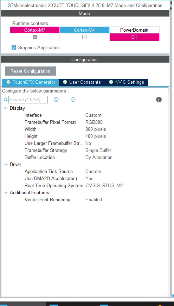Switch to TouchGFX Generator tab
The height and width of the screenshot is (306, 174).
point(31,82)
